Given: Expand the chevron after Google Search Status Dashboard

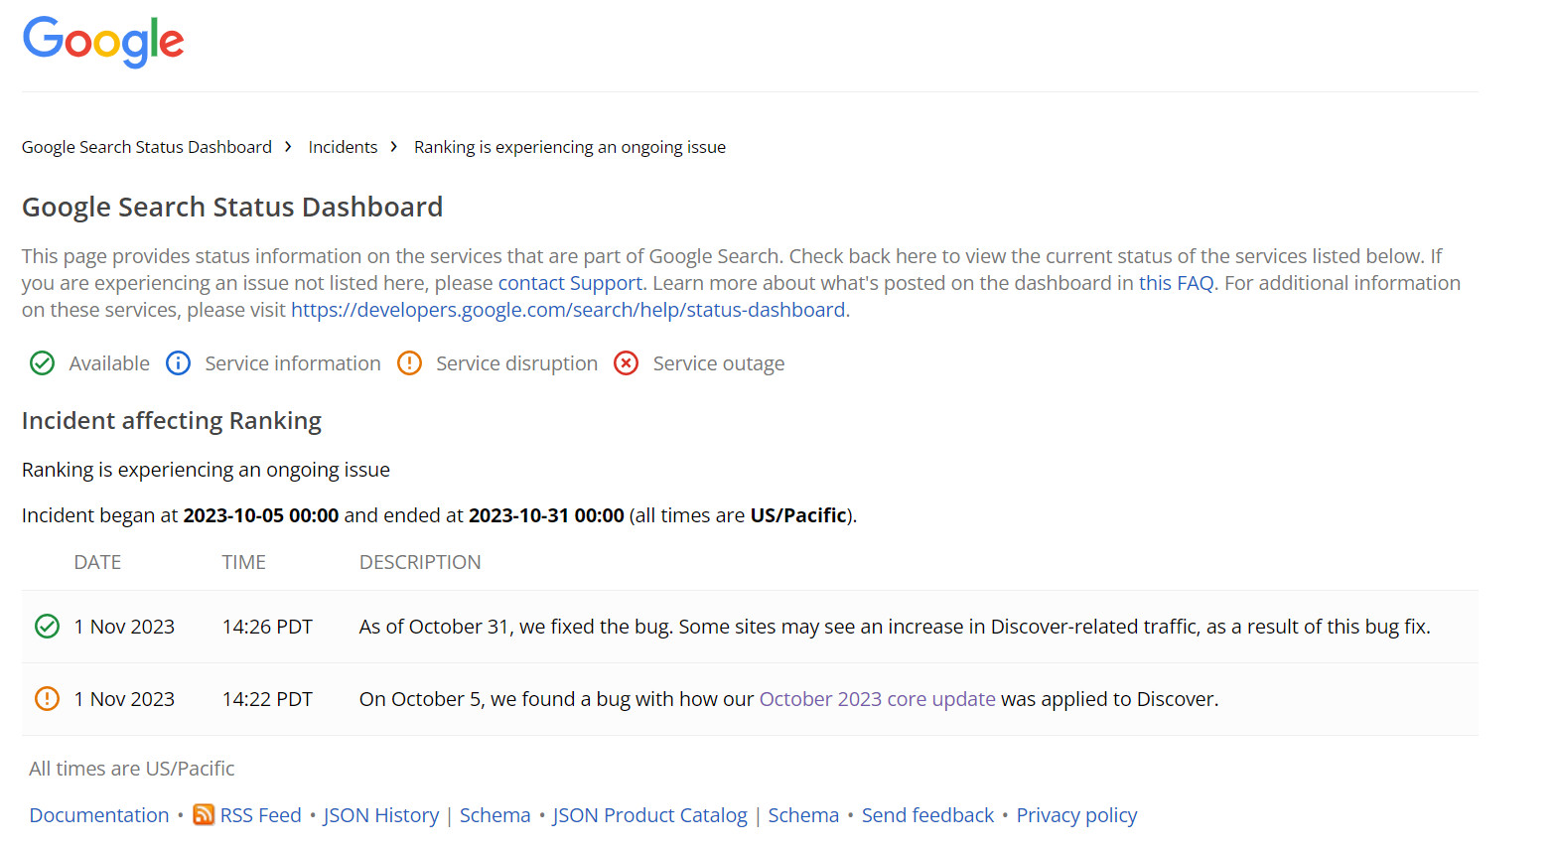Looking at the screenshot, I should [287, 146].
